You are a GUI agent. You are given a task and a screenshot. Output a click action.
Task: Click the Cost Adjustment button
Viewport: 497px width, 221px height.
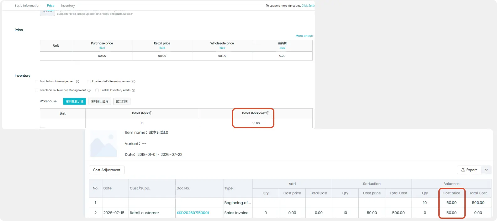(x=107, y=170)
